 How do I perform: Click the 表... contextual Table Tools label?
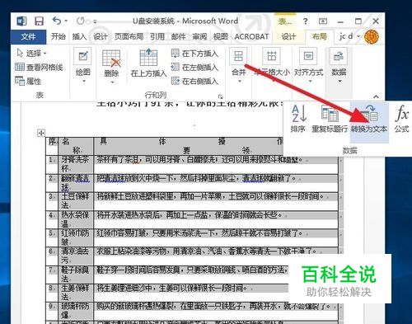point(285,21)
